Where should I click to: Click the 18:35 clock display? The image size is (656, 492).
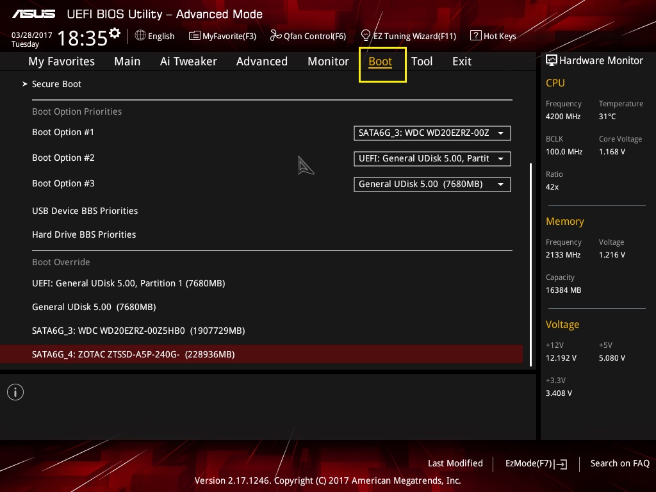pyautogui.click(x=83, y=38)
